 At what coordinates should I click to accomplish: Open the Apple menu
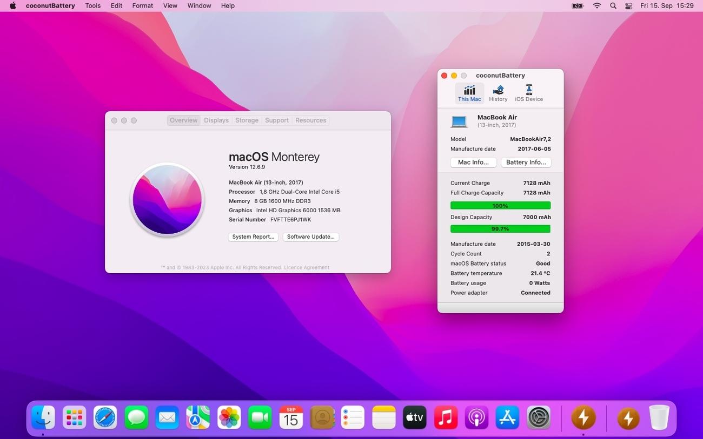click(12, 5)
